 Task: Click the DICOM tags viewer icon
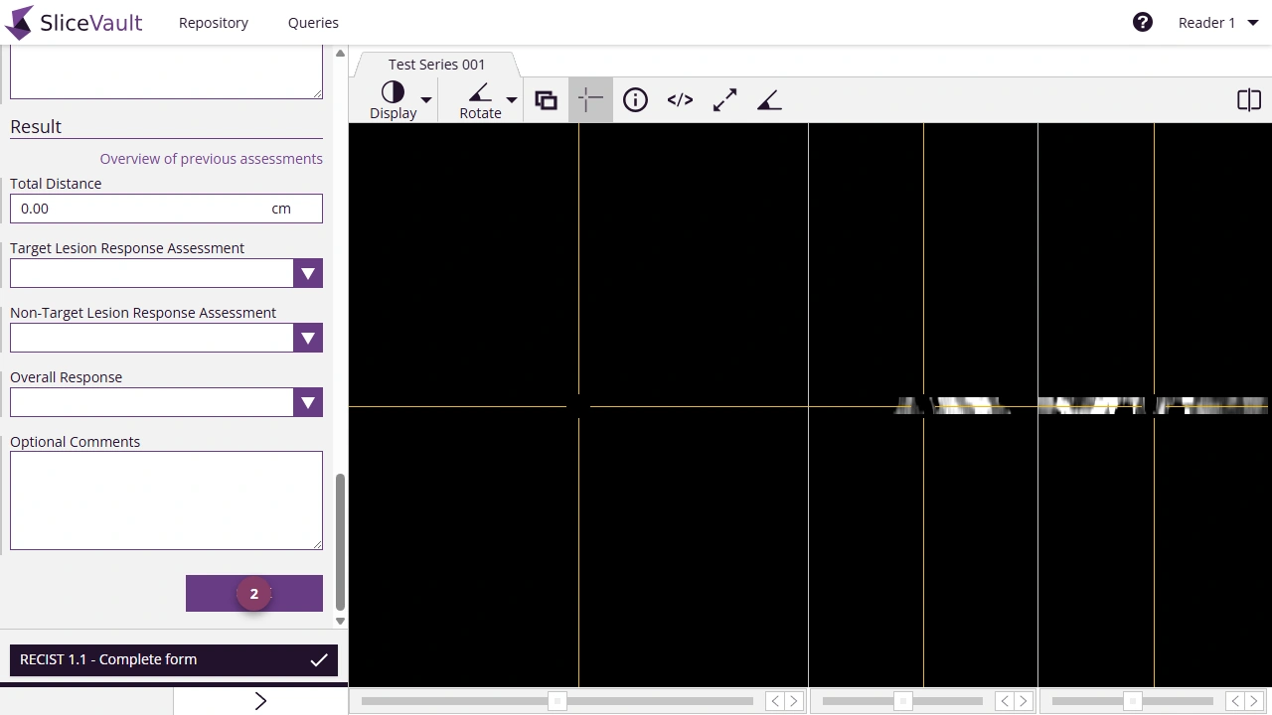click(x=680, y=99)
